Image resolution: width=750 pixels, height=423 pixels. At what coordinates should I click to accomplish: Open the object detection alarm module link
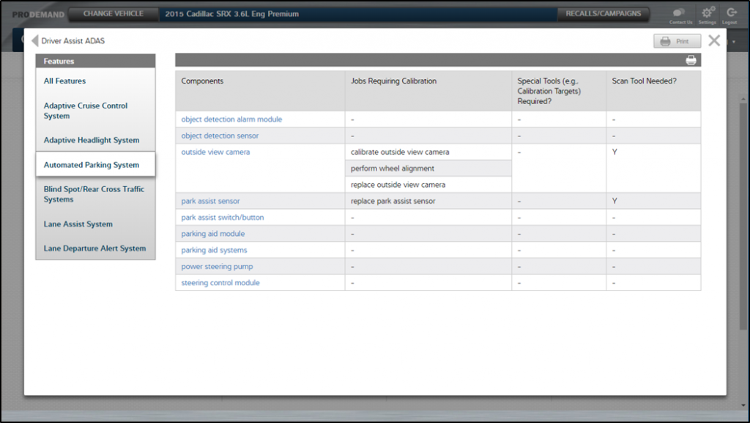(231, 119)
